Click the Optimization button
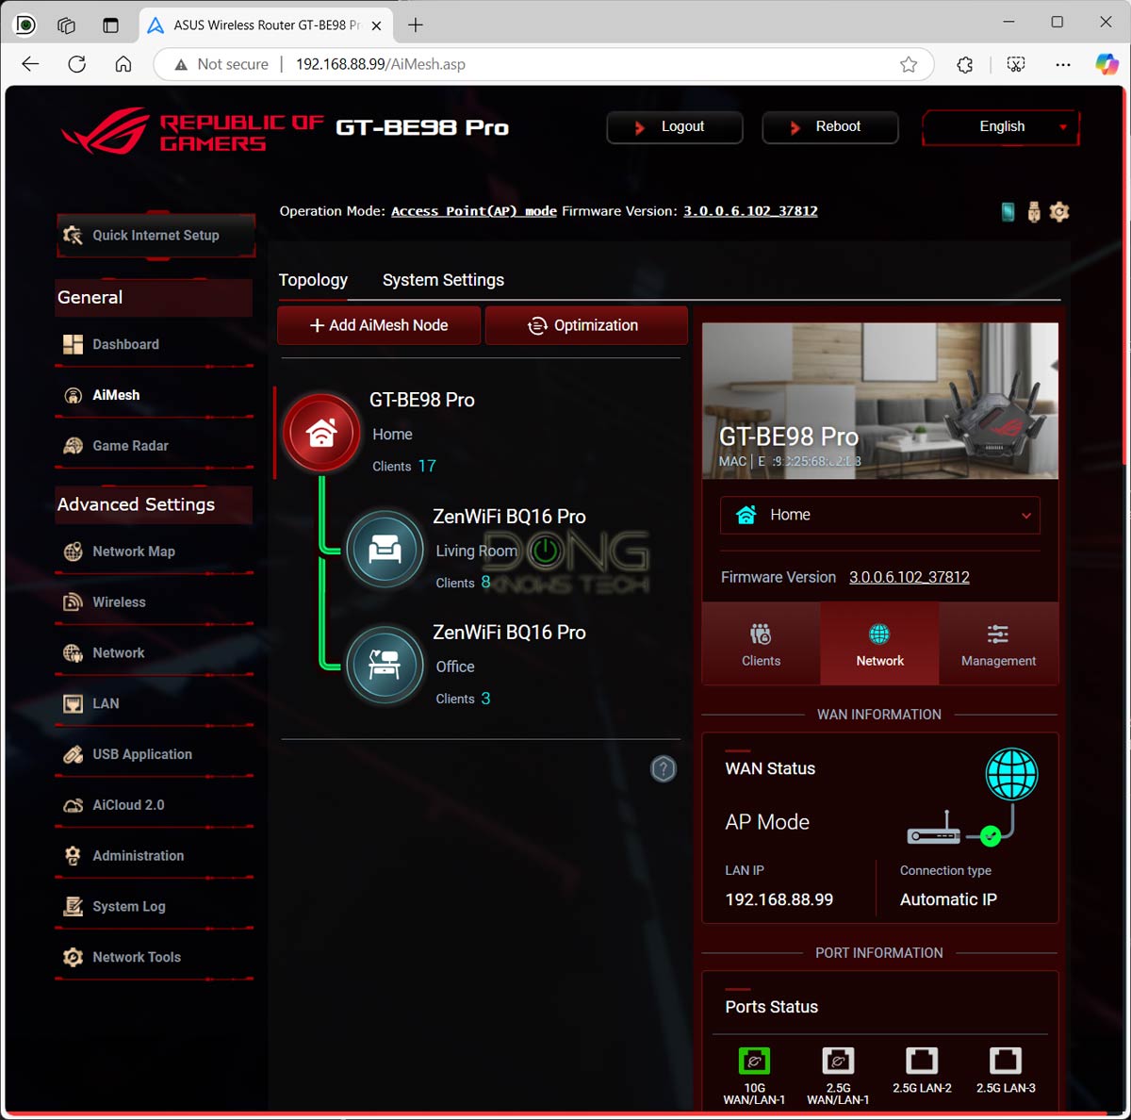 point(586,325)
